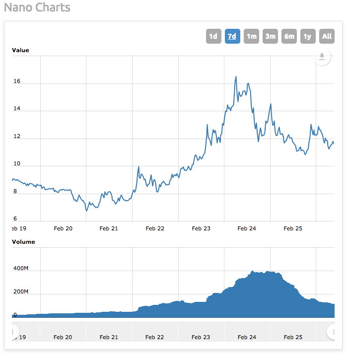This screenshot has height=356, width=347.
Task: Show All historical data
Action: pyautogui.click(x=327, y=36)
